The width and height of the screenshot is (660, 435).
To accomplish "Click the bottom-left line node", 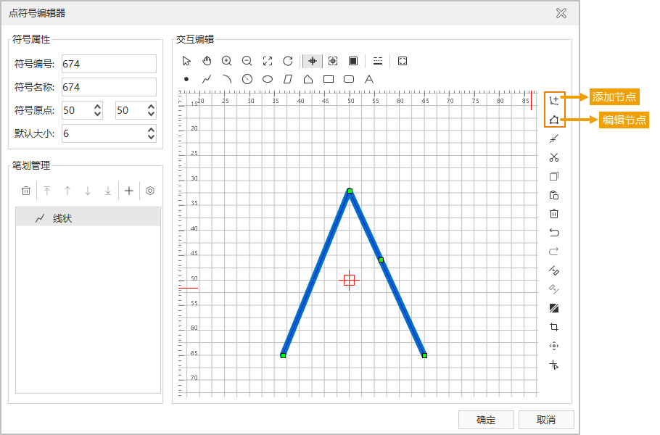I will tap(284, 355).
